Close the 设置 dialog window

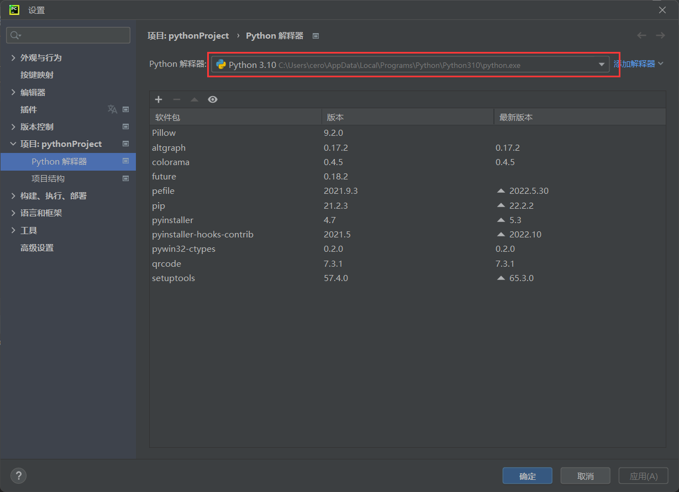(x=662, y=9)
